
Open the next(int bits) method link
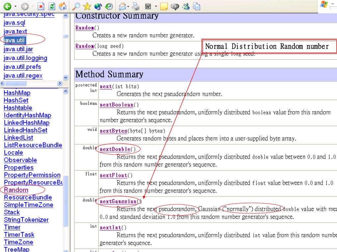click(x=106, y=87)
